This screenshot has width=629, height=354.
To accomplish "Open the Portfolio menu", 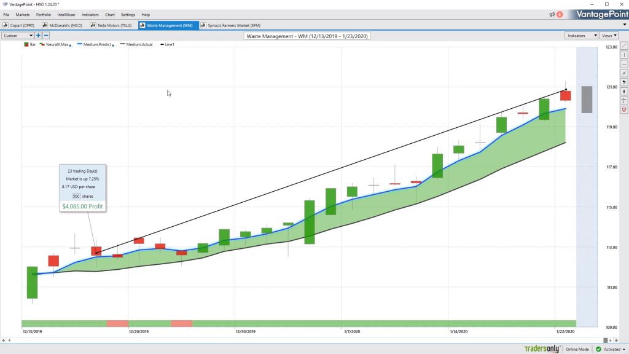I will pyautogui.click(x=44, y=15).
